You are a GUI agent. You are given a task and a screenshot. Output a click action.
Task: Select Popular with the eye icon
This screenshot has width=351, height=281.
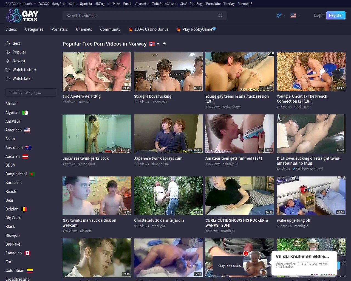pos(19,52)
